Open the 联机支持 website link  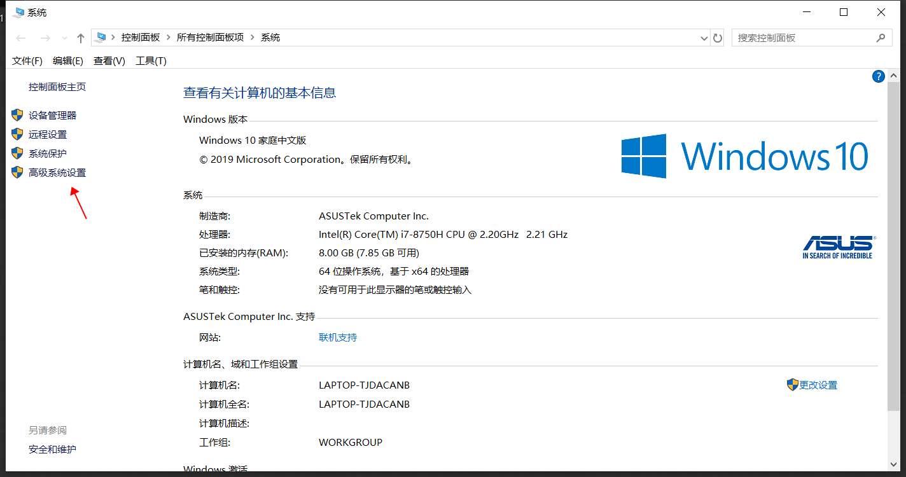pyautogui.click(x=338, y=337)
